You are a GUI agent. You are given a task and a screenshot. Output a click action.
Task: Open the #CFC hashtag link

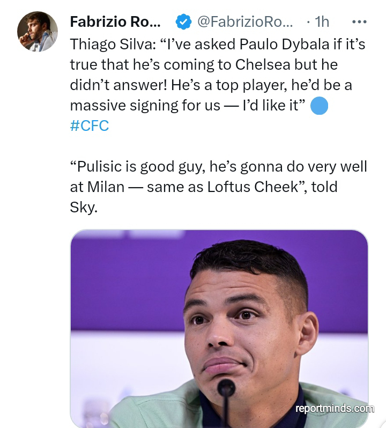[89, 126]
